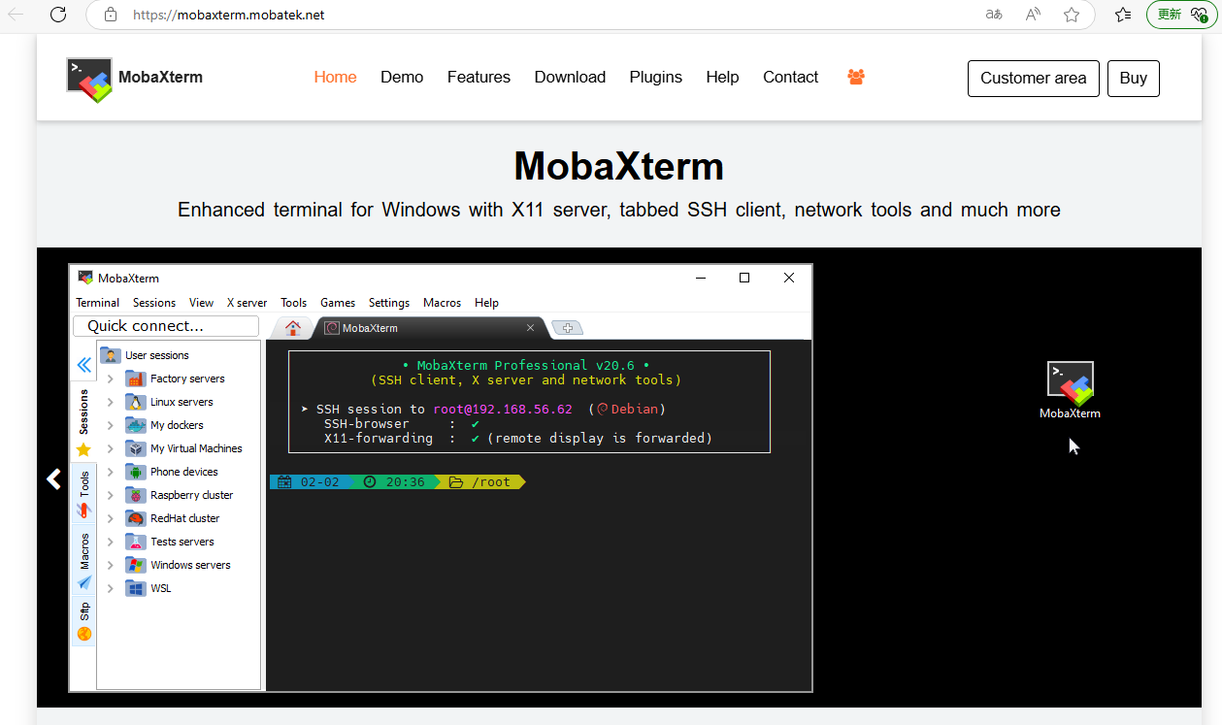
Task: Click the browser back arrow
Action: tap(16, 15)
